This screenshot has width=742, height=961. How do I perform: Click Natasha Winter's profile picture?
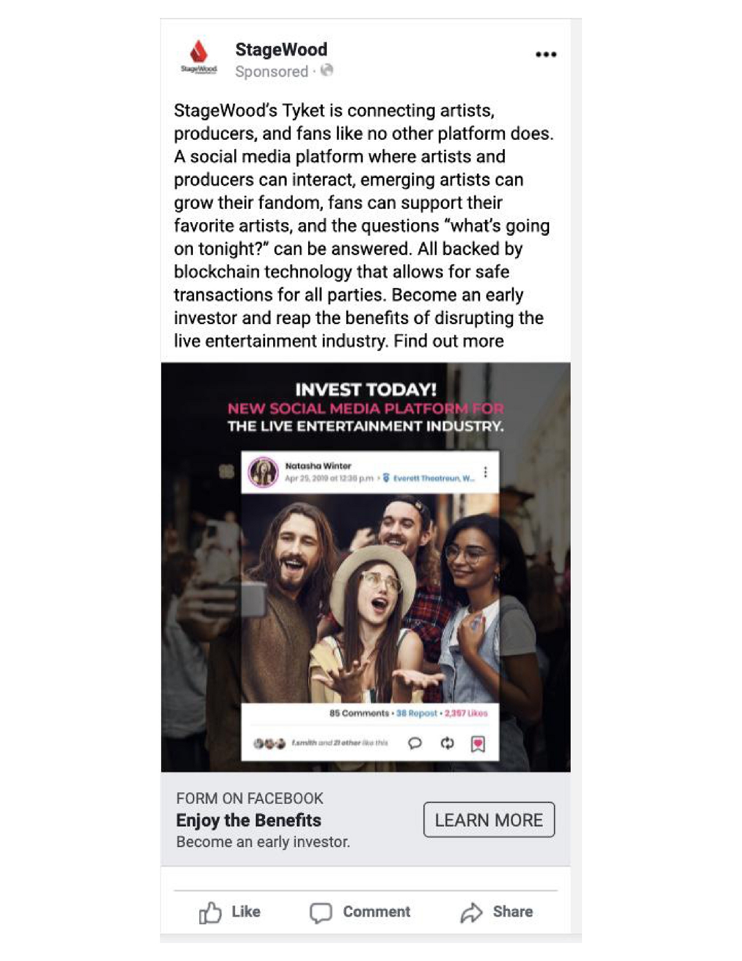263,472
